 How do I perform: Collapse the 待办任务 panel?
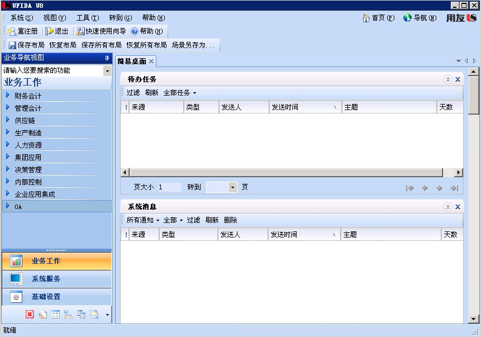tap(447, 79)
